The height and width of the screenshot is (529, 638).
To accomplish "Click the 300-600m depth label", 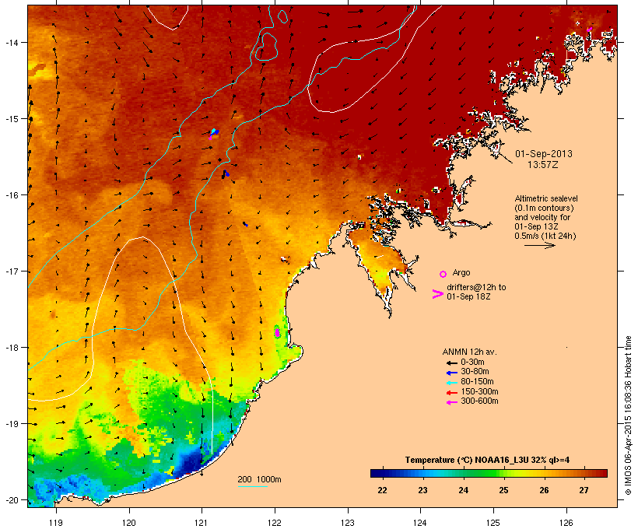I will (479, 401).
